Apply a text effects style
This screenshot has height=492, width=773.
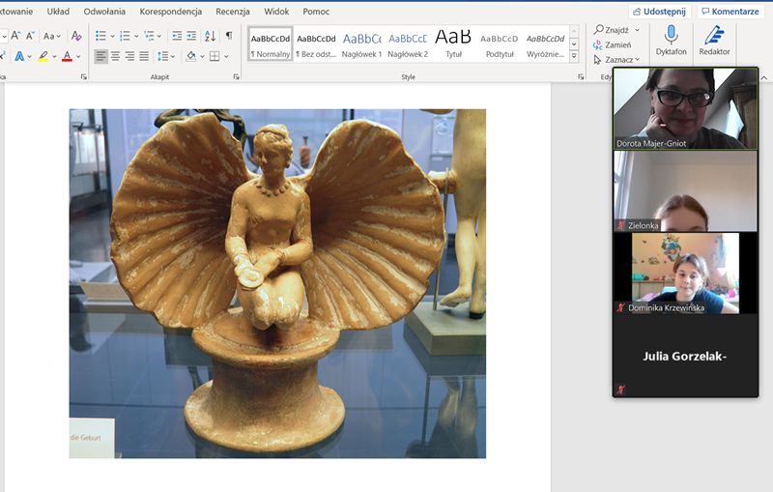point(19,57)
